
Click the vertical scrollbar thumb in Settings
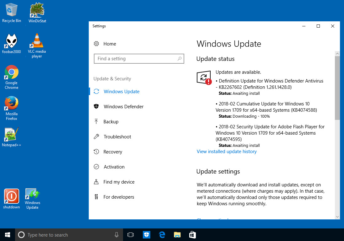(x=337, y=88)
